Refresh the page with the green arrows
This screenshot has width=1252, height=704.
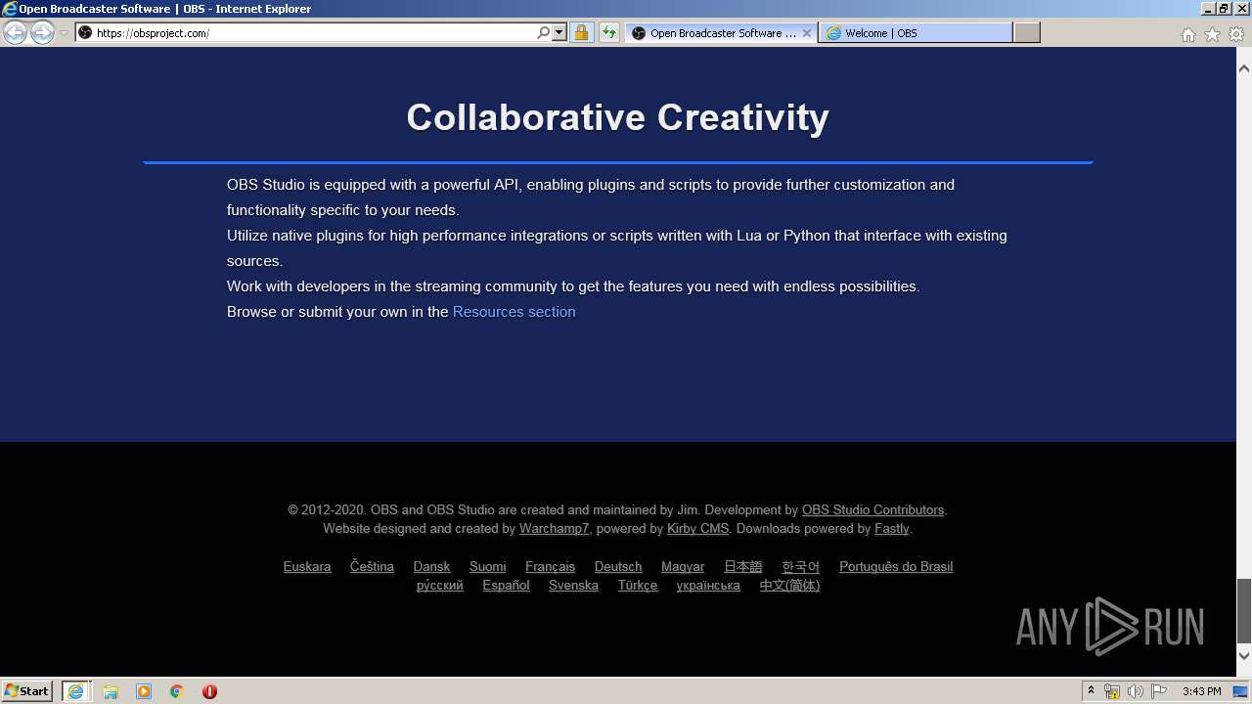pyautogui.click(x=608, y=32)
